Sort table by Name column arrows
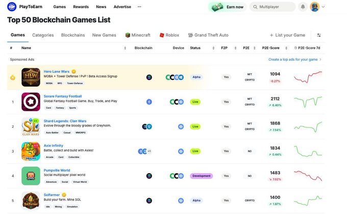 coord(125,48)
